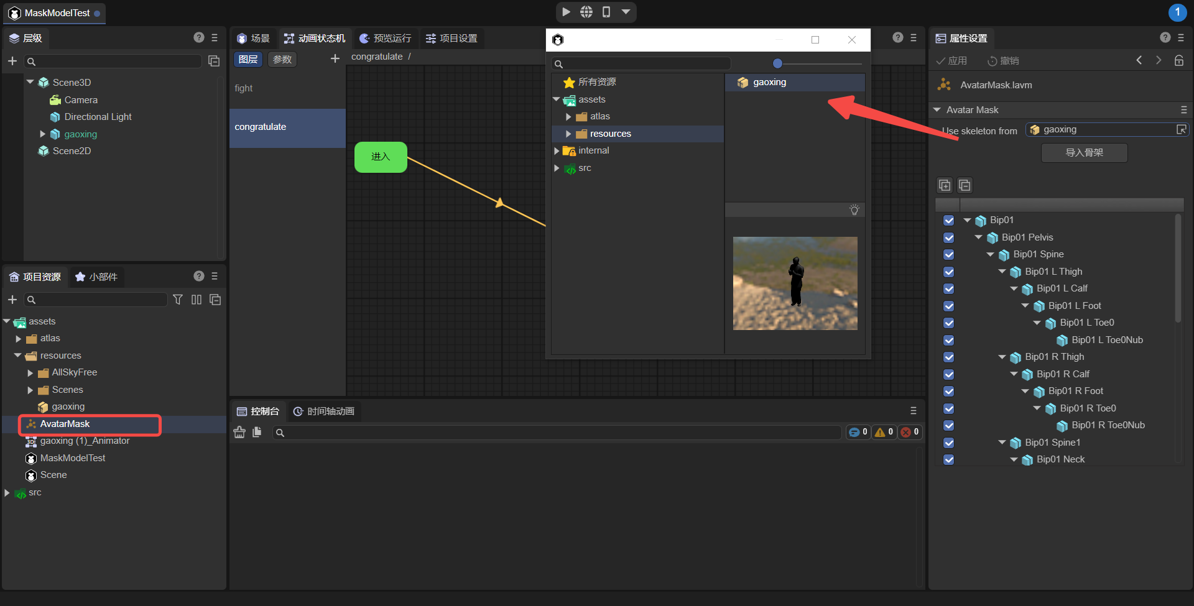The height and width of the screenshot is (606, 1194).
Task: Expand the internal folder in resource picker
Action: [557, 150]
